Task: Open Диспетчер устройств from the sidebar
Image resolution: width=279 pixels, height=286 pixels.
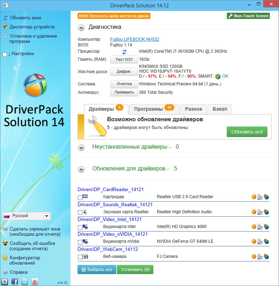Action: pyautogui.click(x=32, y=27)
